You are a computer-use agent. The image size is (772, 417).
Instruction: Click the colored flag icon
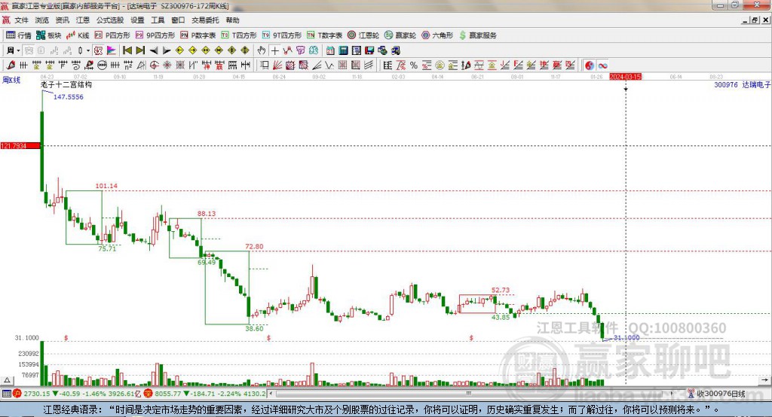click(112, 50)
